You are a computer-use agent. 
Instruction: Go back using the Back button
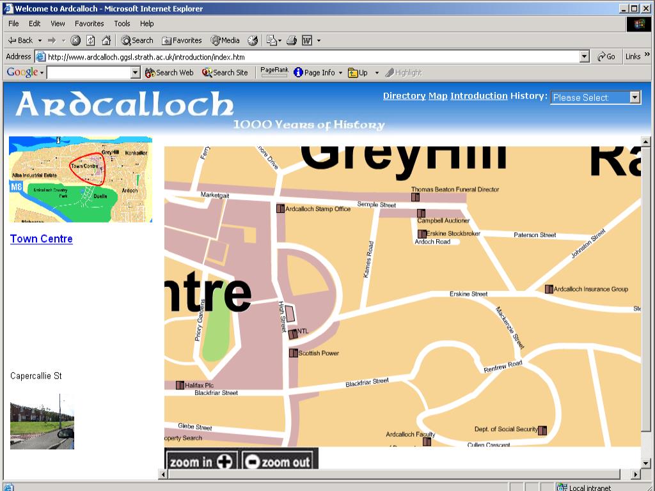[x=20, y=40]
